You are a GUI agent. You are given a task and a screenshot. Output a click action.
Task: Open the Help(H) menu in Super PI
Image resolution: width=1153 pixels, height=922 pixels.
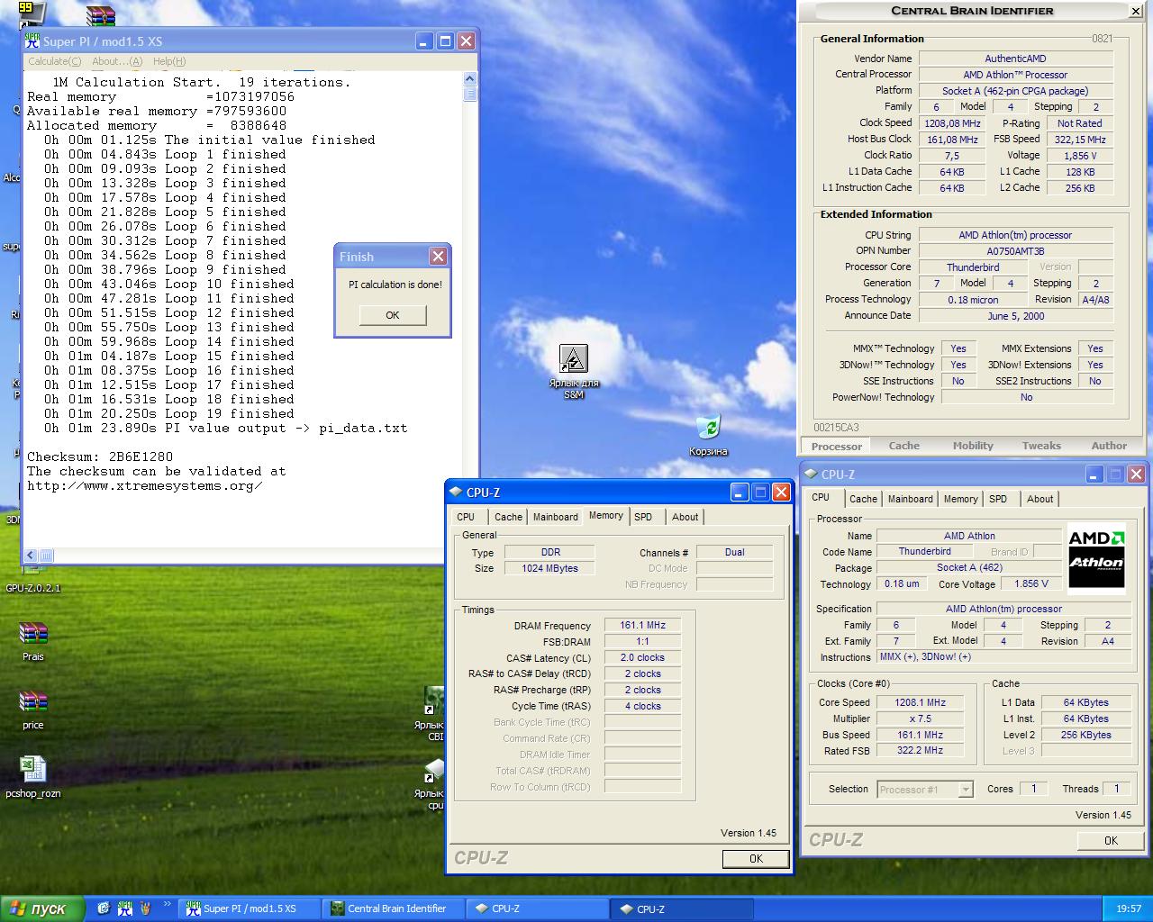pos(169,61)
